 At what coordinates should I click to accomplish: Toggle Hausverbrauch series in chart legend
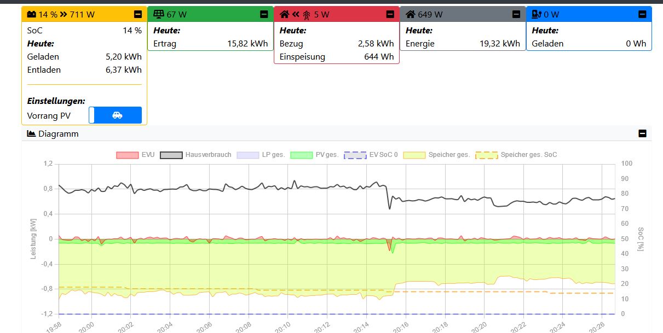(195, 155)
